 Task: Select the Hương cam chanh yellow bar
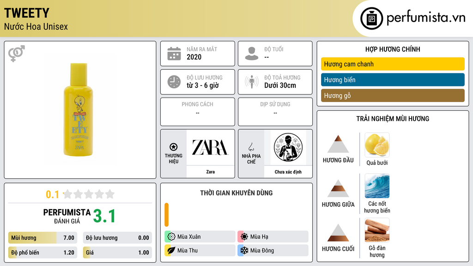click(393, 64)
